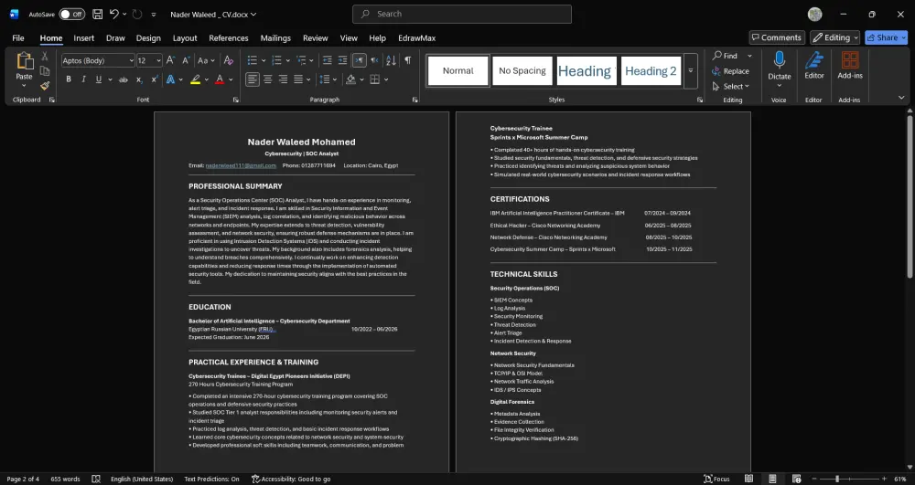Open Line and Paragraph Spacing options
The width and height of the screenshot is (915, 485).
pyautogui.click(x=325, y=79)
